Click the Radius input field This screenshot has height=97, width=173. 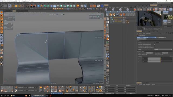pyautogui.click(x=157, y=43)
